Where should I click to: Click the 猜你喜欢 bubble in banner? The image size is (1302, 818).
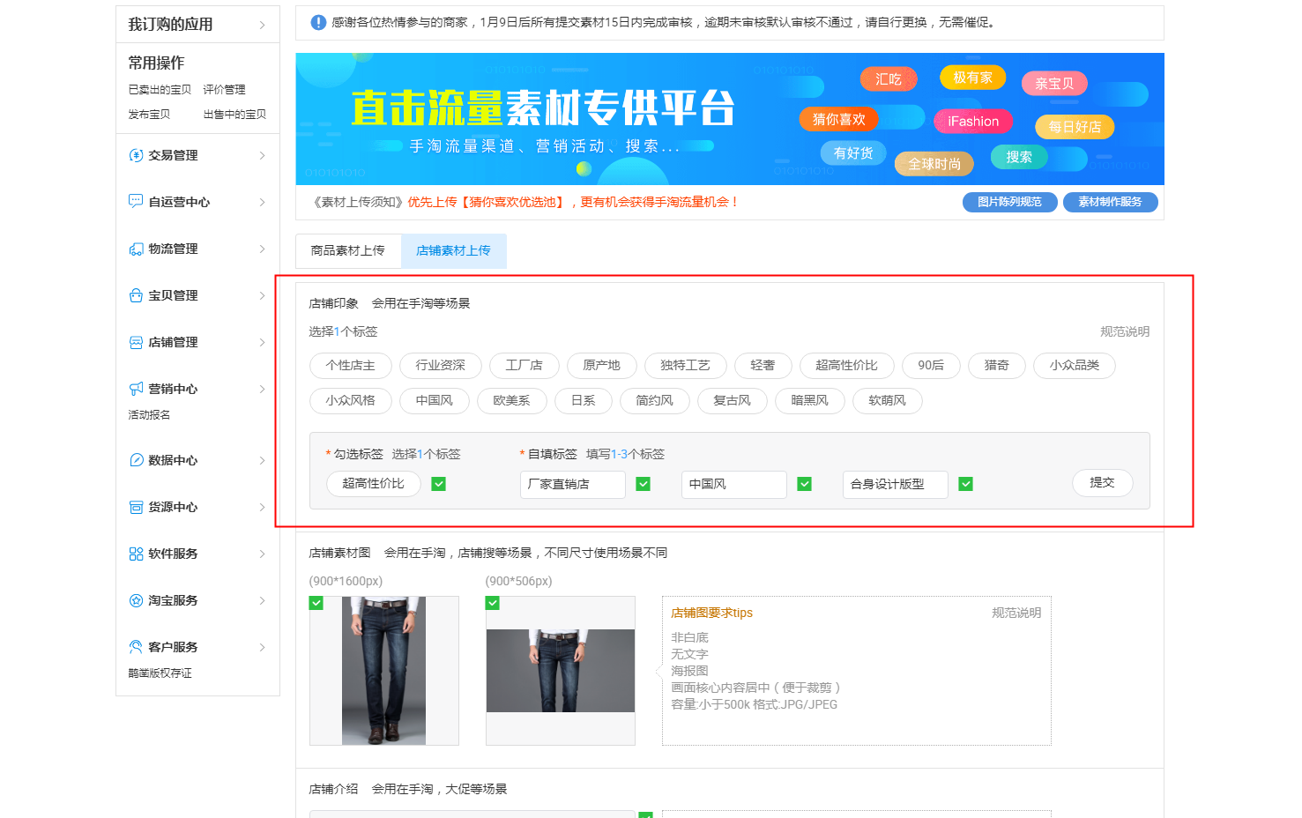[838, 119]
